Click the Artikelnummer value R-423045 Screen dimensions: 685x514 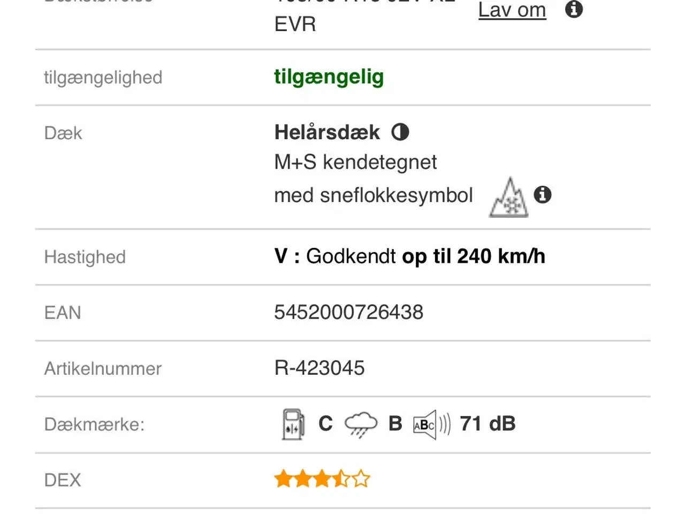[x=319, y=368]
